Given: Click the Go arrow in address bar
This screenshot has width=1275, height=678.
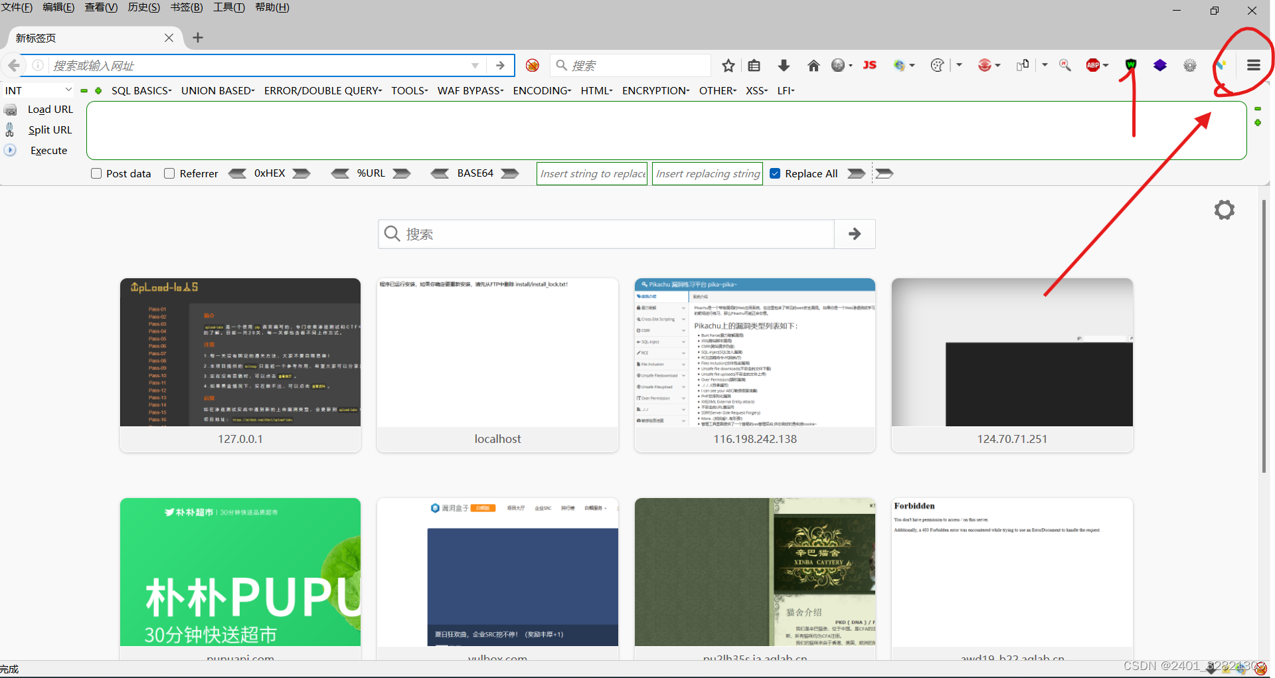Looking at the screenshot, I should (x=500, y=65).
